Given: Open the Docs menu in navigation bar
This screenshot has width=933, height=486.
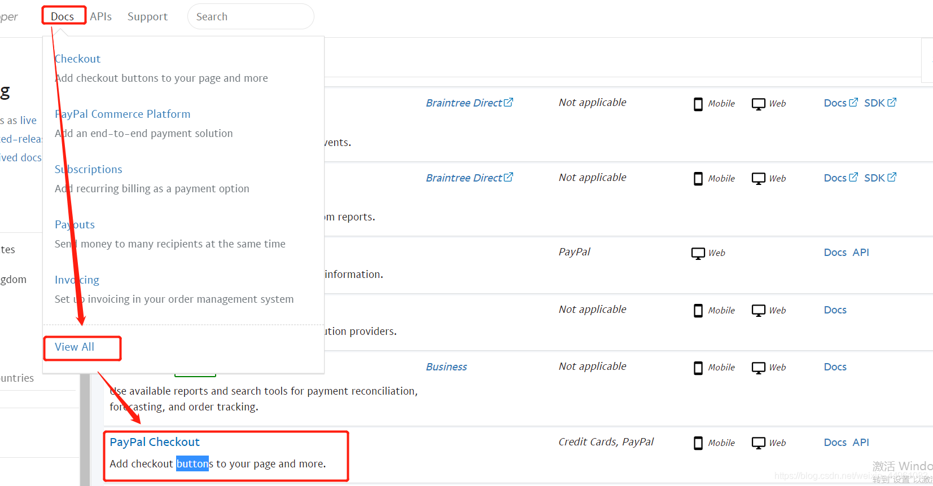Looking at the screenshot, I should pos(62,16).
